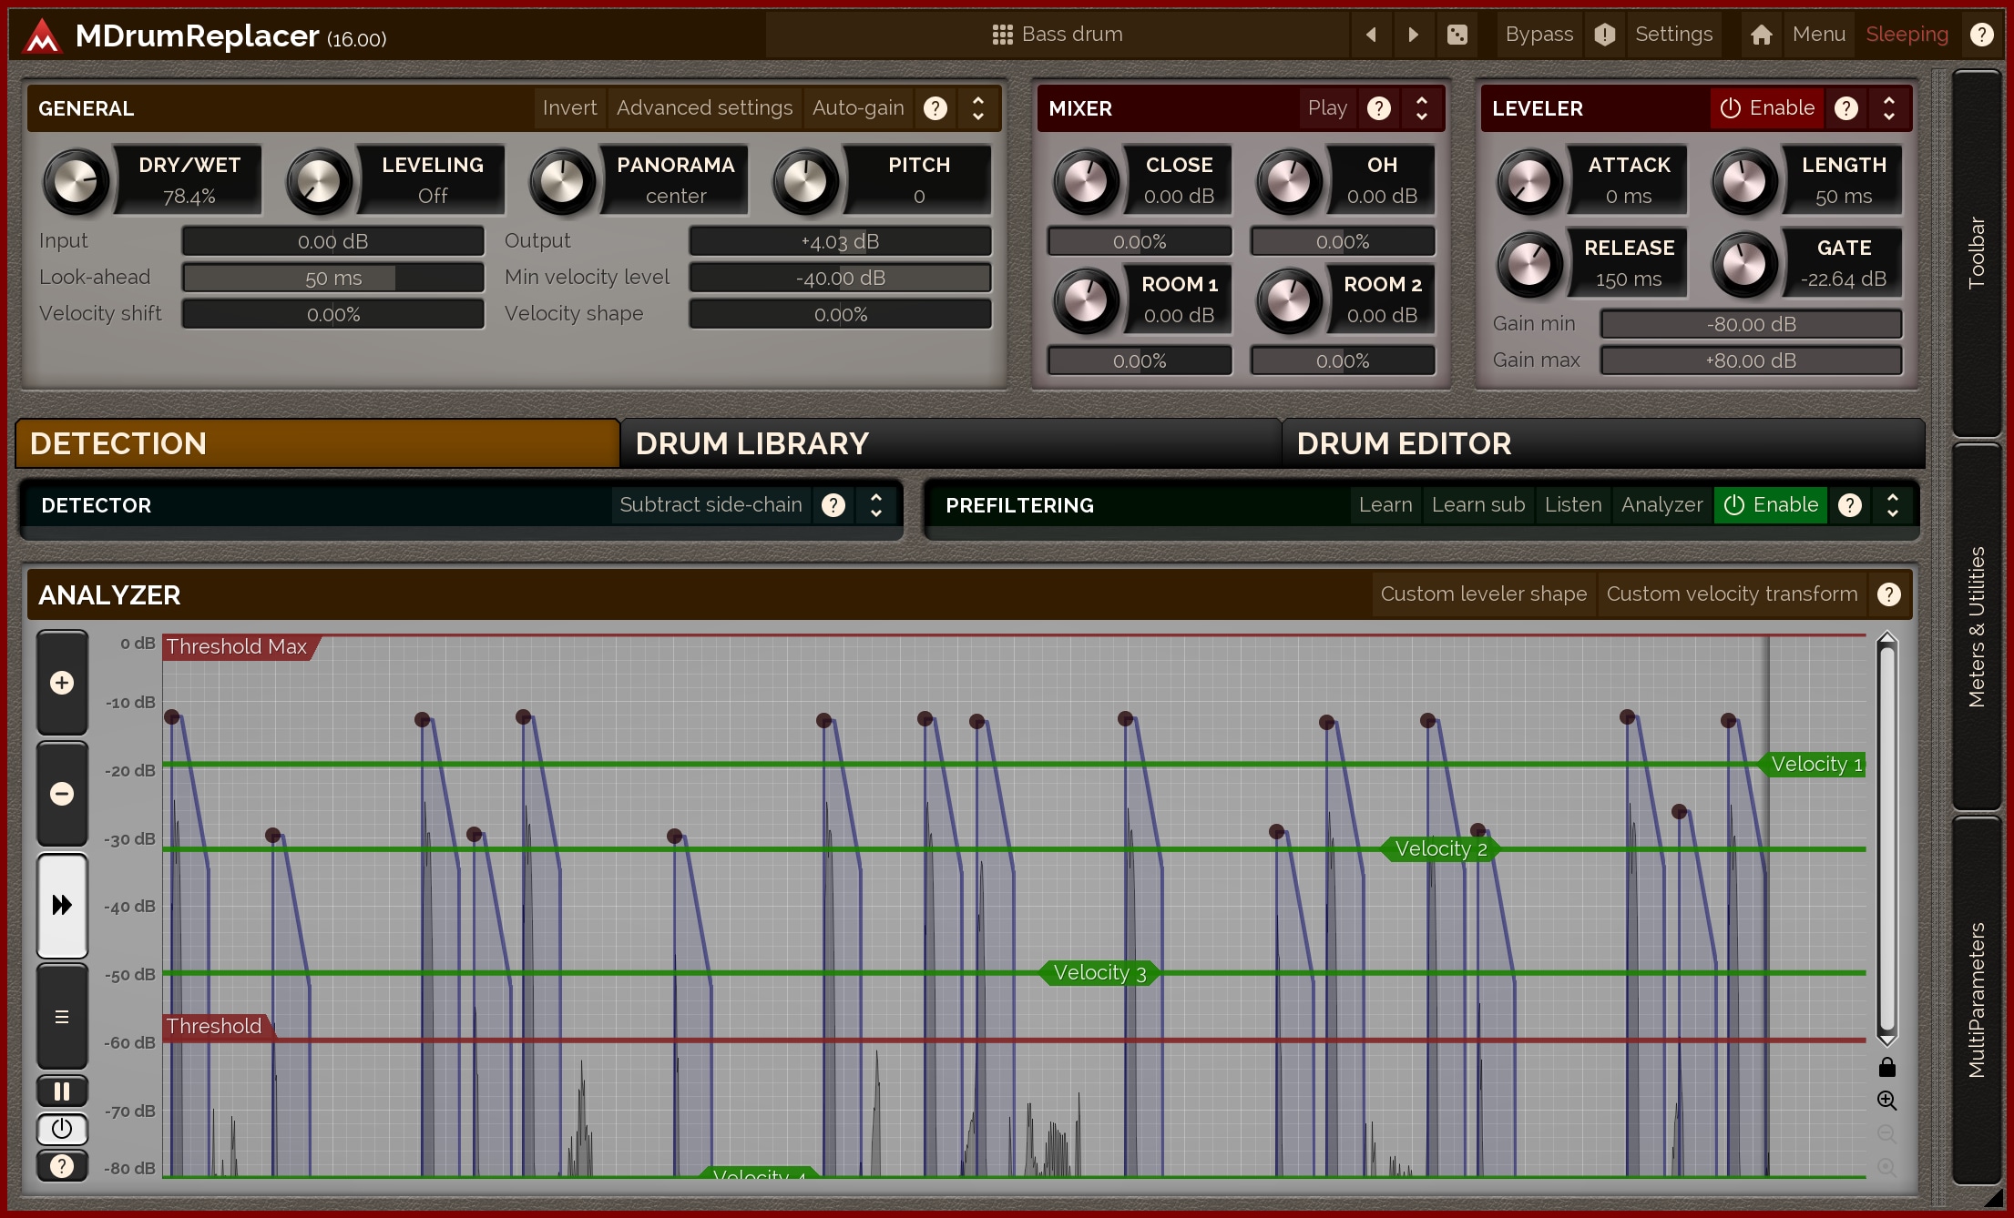The height and width of the screenshot is (1218, 2014).
Task: Click the Look-ahead 50 ms slider
Action: pos(333,278)
